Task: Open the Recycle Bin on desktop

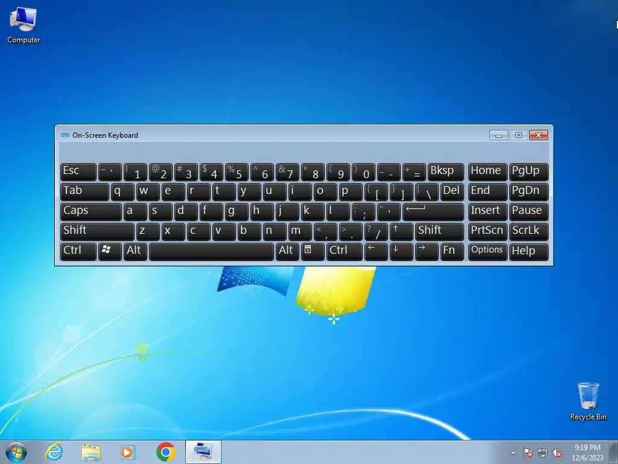Action: pos(588,401)
